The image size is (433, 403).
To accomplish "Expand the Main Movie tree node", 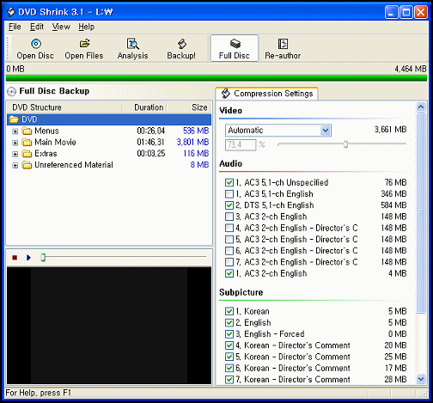I will click(15, 143).
